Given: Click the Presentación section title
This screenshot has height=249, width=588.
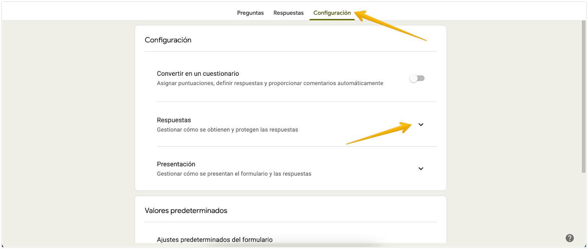Looking at the screenshot, I should coord(176,164).
